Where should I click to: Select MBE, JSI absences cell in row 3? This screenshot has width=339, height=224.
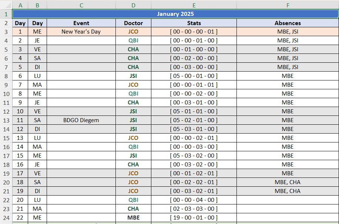(288, 32)
